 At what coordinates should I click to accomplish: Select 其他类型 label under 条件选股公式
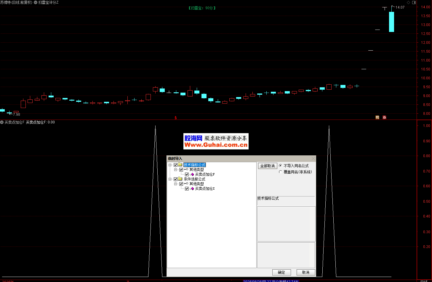(x=196, y=184)
